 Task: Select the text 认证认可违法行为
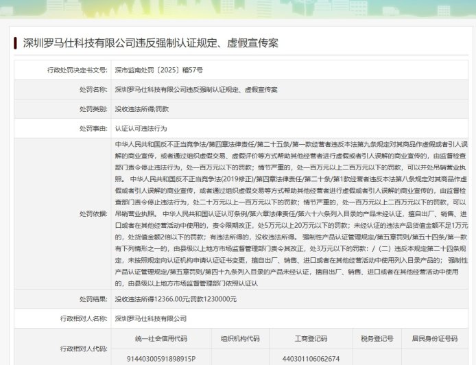point(141,128)
